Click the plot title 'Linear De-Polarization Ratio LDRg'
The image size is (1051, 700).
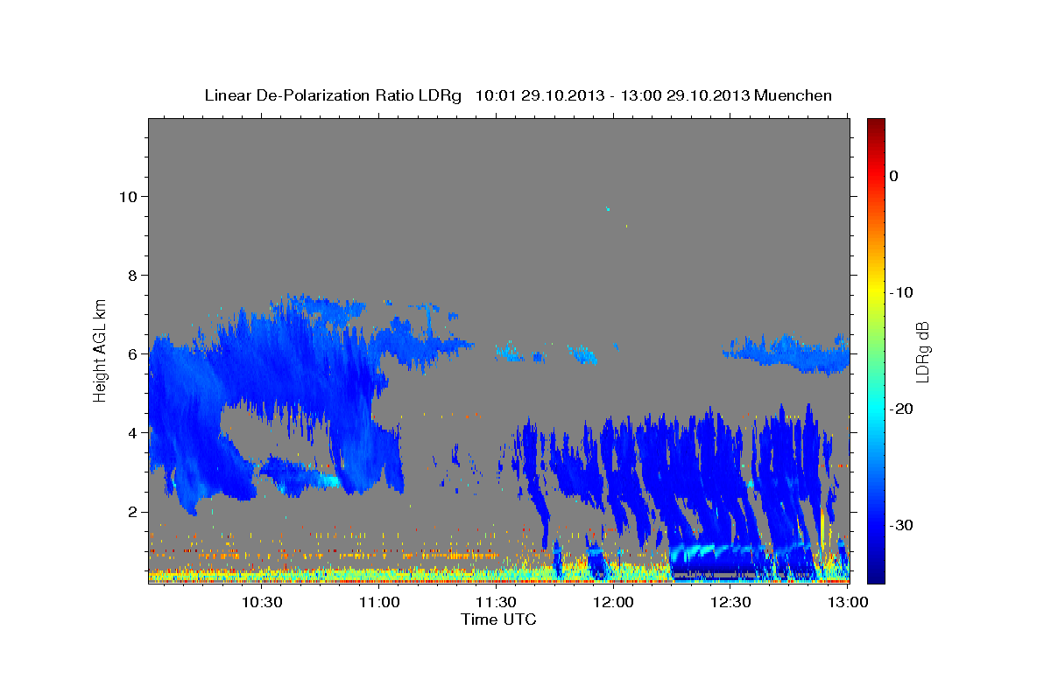click(332, 95)
